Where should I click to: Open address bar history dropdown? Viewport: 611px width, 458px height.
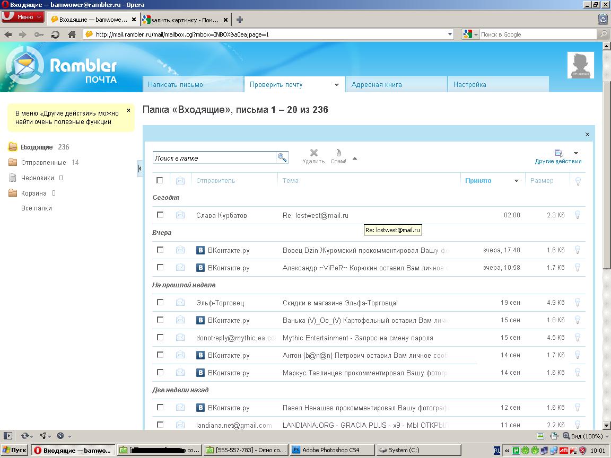point(450,34)
